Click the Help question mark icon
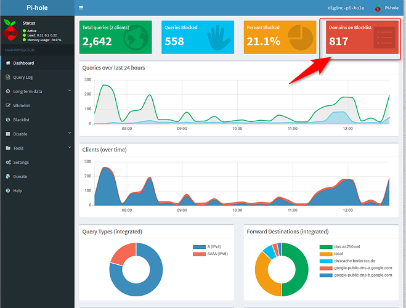Image resolution: width=406 pixels, height=308 pixels. tap(7, 190)
